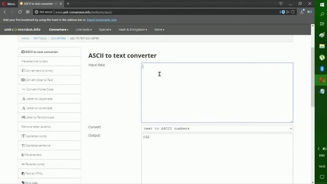Add page to bookmarks with heart icon
327x184 pixels.
293,12
